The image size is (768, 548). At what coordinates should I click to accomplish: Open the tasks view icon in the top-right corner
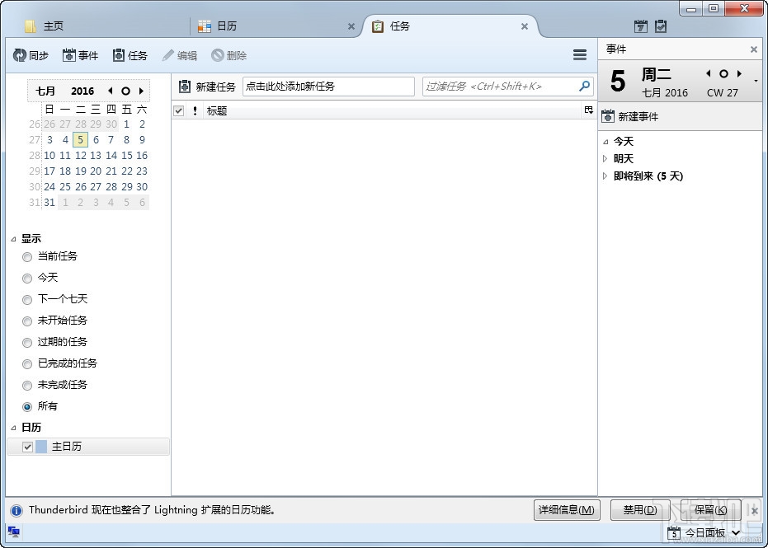point(661,26)
